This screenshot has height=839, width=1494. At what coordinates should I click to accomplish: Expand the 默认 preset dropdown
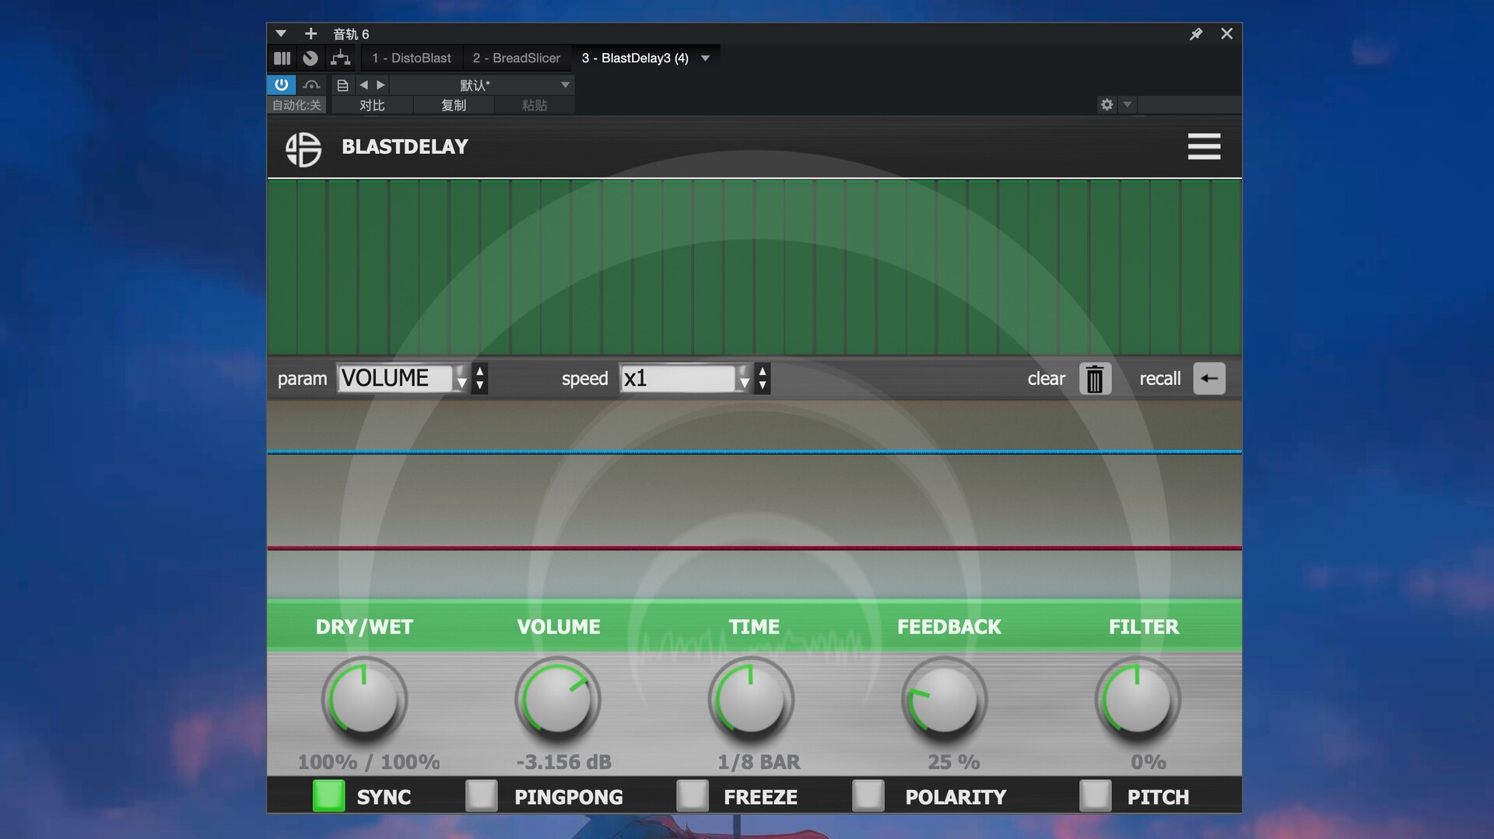coord(565,85)
